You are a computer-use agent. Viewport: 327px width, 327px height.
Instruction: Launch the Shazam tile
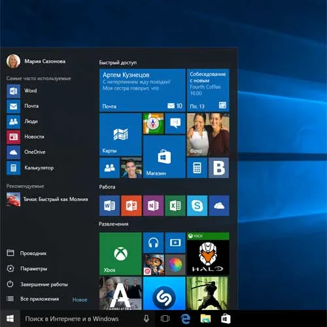(164, 293)
